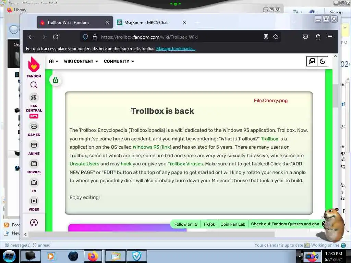Click Follow on IG button
The image size is (351, 263).
click(x=186, y=224)
